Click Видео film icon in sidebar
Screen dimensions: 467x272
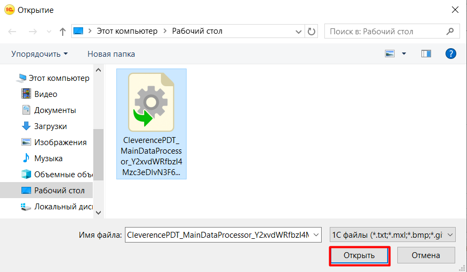(26, 94)
